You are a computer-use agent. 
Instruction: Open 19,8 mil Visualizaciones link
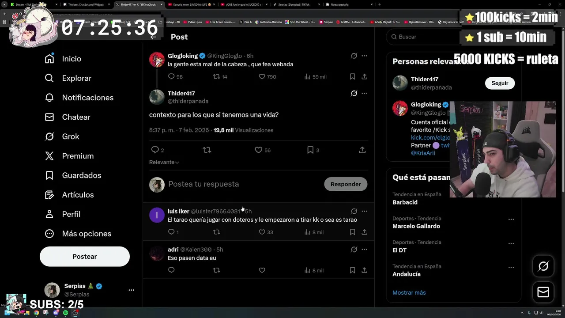243,130
